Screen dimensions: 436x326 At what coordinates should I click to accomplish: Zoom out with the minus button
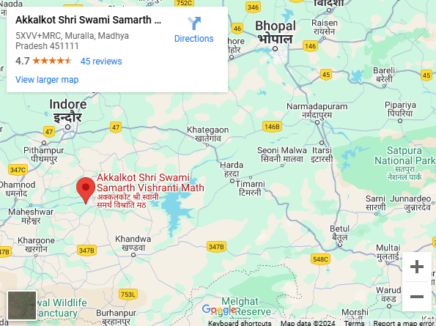point(416,297)
